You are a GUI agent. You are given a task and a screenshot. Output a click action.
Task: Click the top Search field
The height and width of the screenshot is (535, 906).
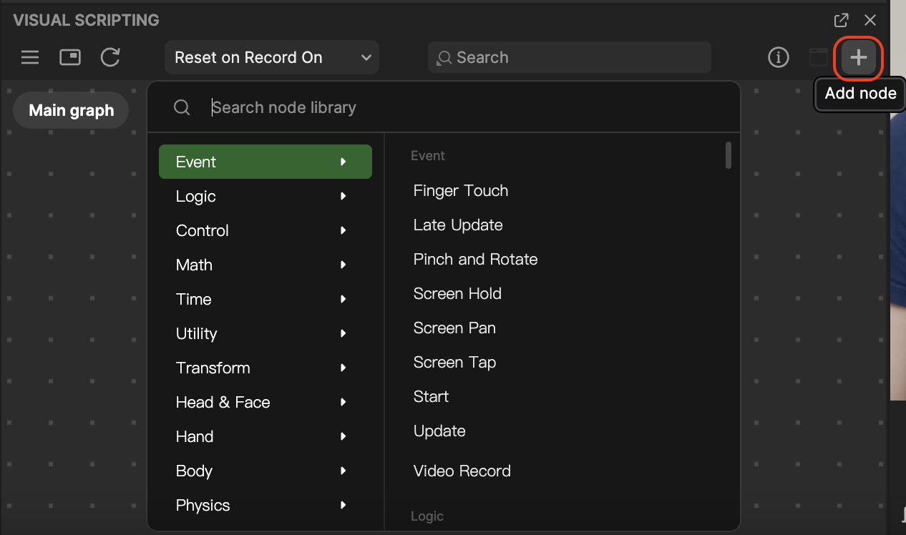[x=570, y=57]
